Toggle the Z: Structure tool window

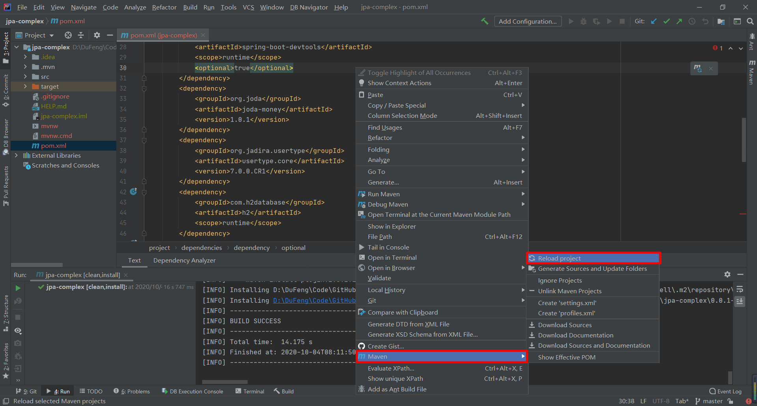(x=6, y=313)
